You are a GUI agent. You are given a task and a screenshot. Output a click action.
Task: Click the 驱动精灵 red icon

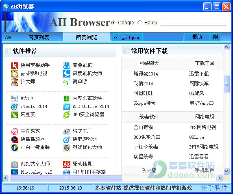coord(67,164)
